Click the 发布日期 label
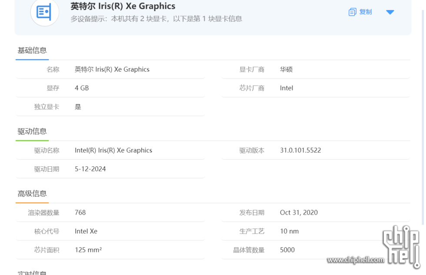 click(252, 212)
